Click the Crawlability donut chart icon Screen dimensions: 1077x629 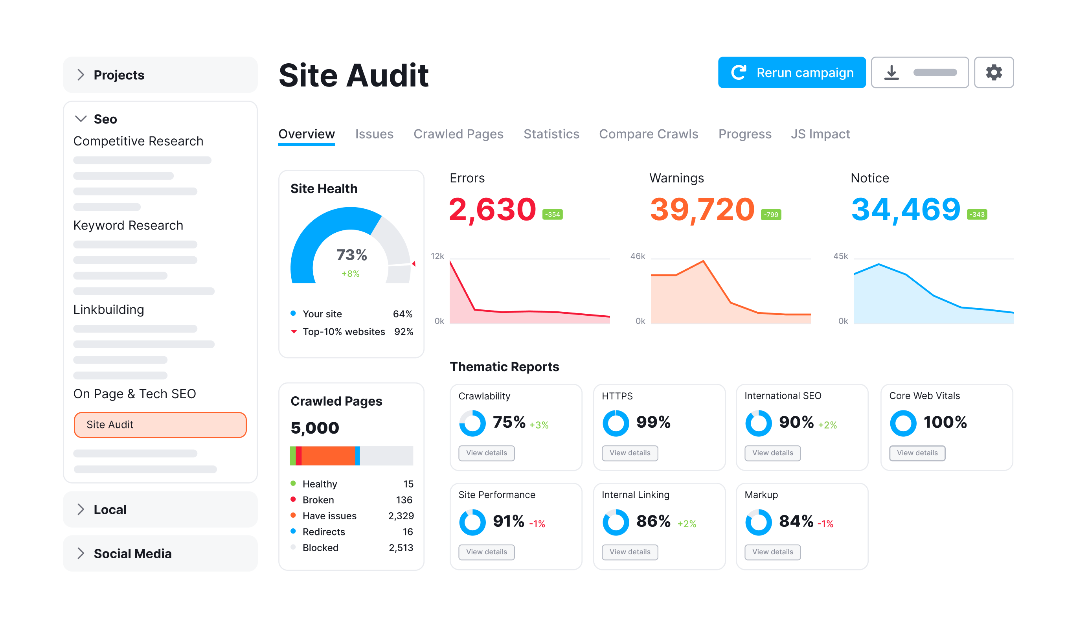coord(472,423)
